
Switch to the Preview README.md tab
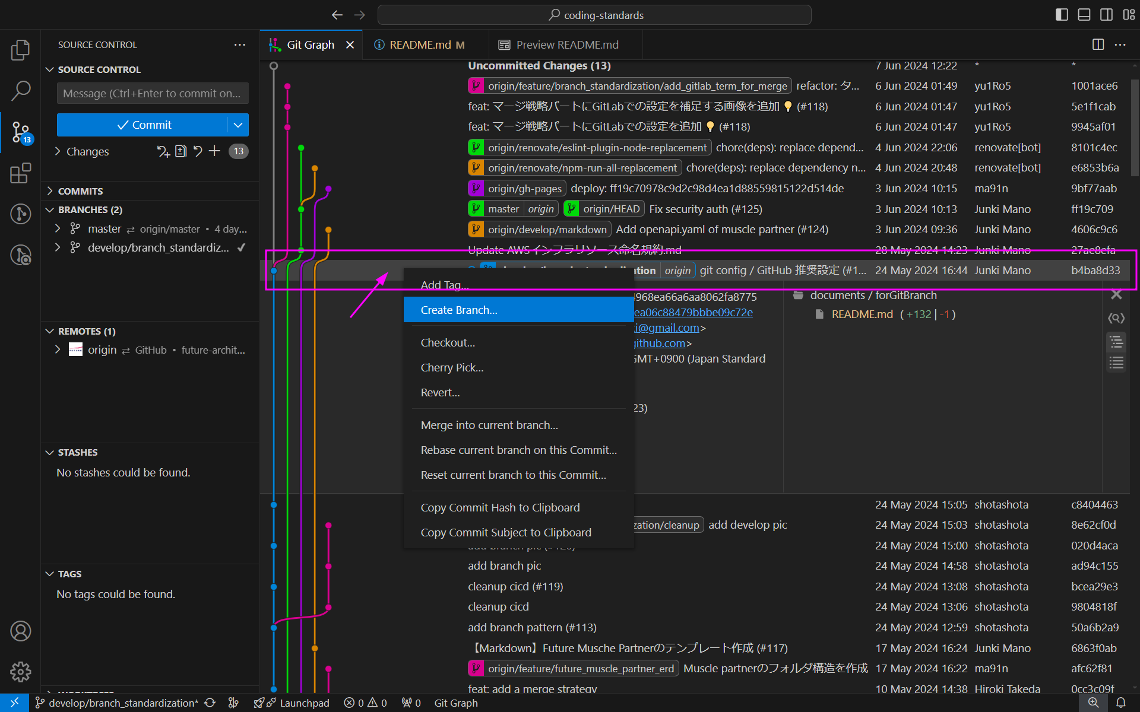click(x=566, y=45)
